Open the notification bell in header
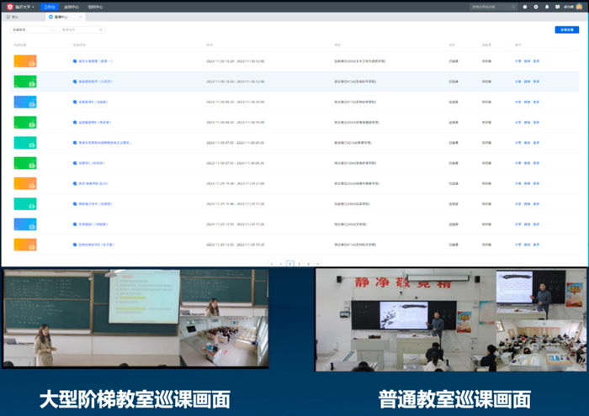Screen dimensions: 589x416 tap(547, 6)
